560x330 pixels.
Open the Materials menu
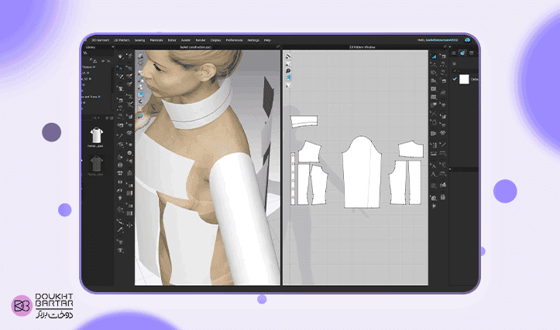[156, 40]
